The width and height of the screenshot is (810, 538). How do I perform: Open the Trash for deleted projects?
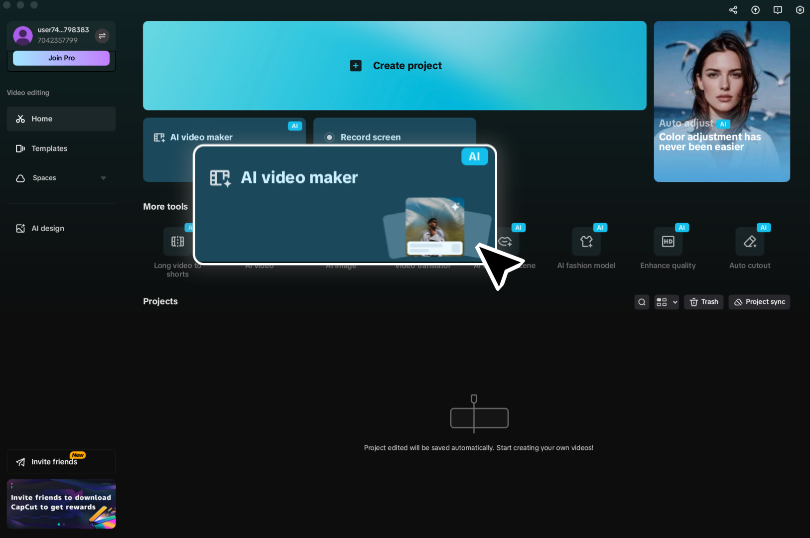[x=703, y=302]
